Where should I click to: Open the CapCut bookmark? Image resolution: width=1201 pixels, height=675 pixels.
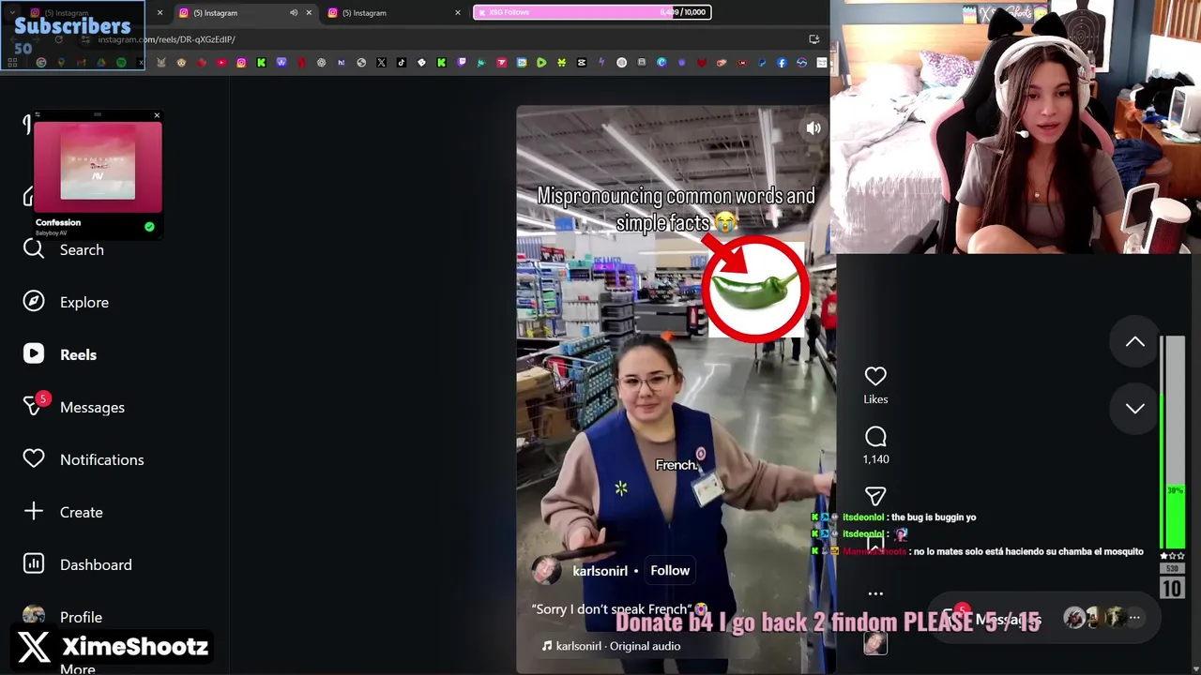click(x=581, y=63)
